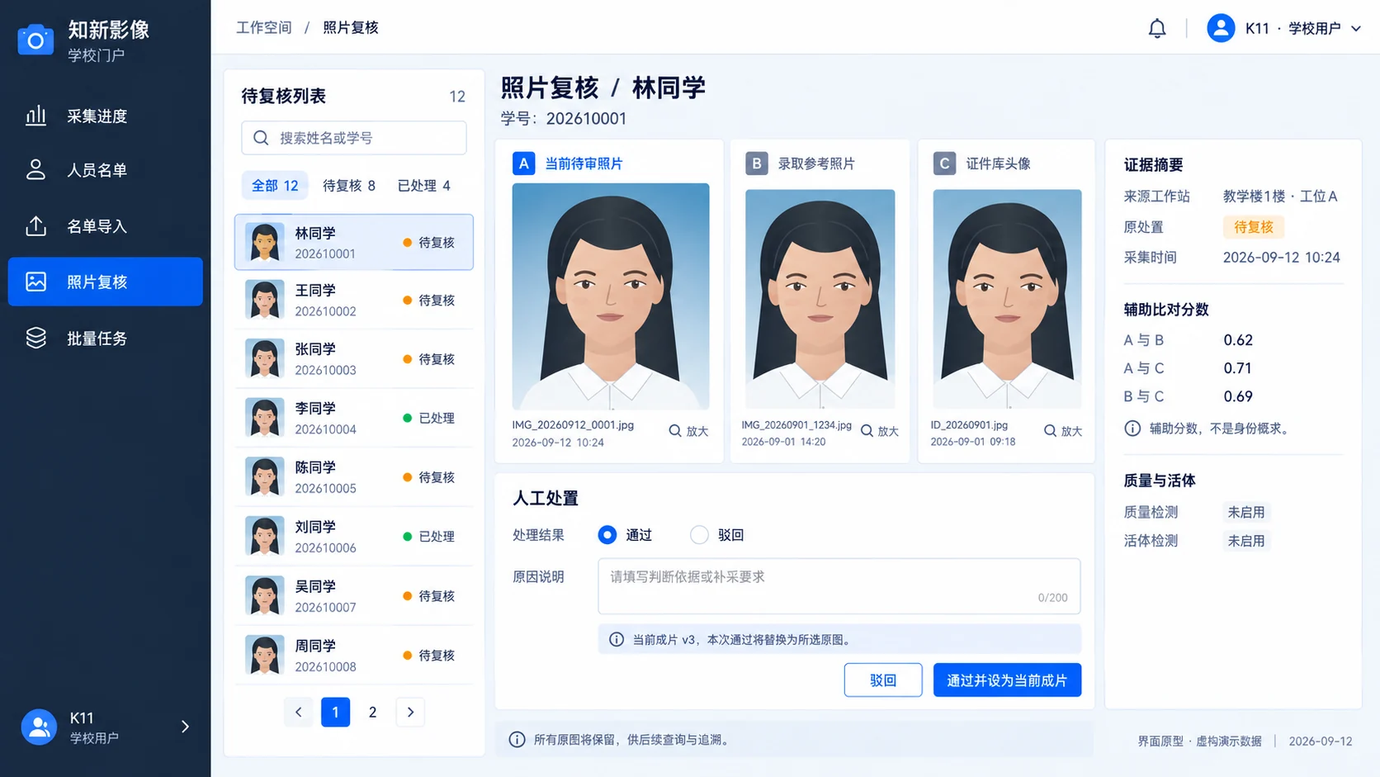Switch to the 已处理 4 tab

pos(423,186)
